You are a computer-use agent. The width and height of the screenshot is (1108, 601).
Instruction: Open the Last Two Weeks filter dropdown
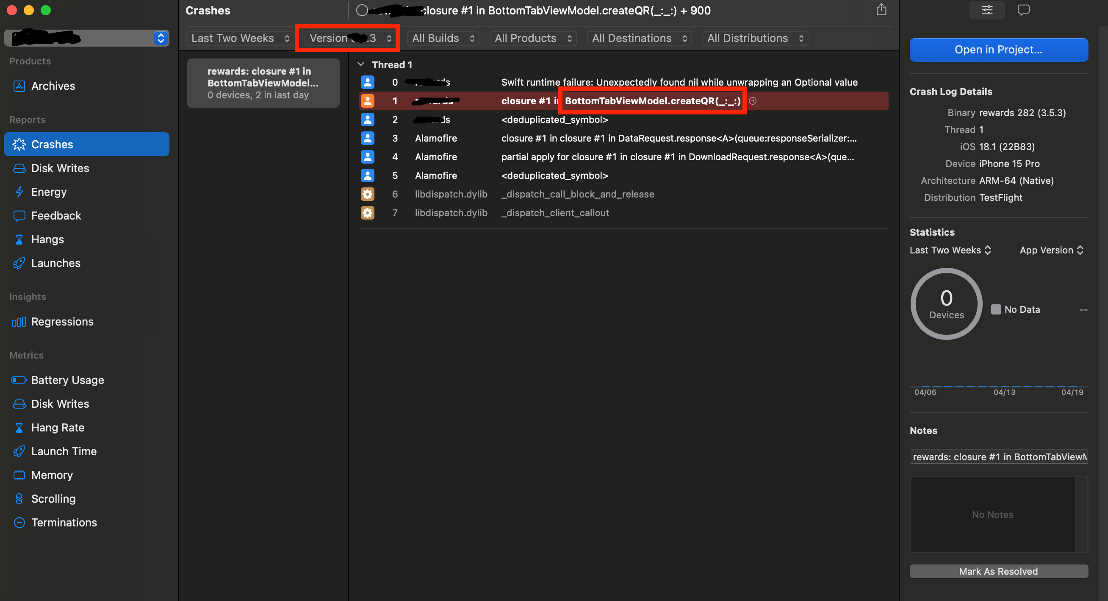240,38
